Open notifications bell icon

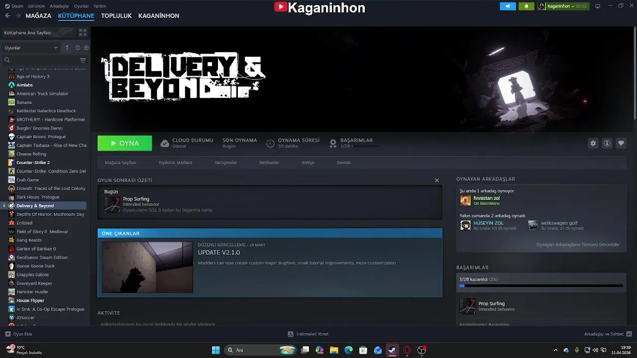coord(526,6)
